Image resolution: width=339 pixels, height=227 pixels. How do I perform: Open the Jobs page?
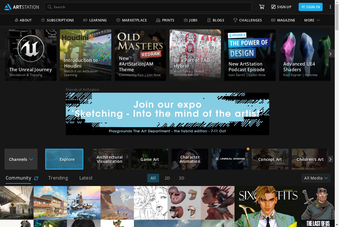point(190,20)
